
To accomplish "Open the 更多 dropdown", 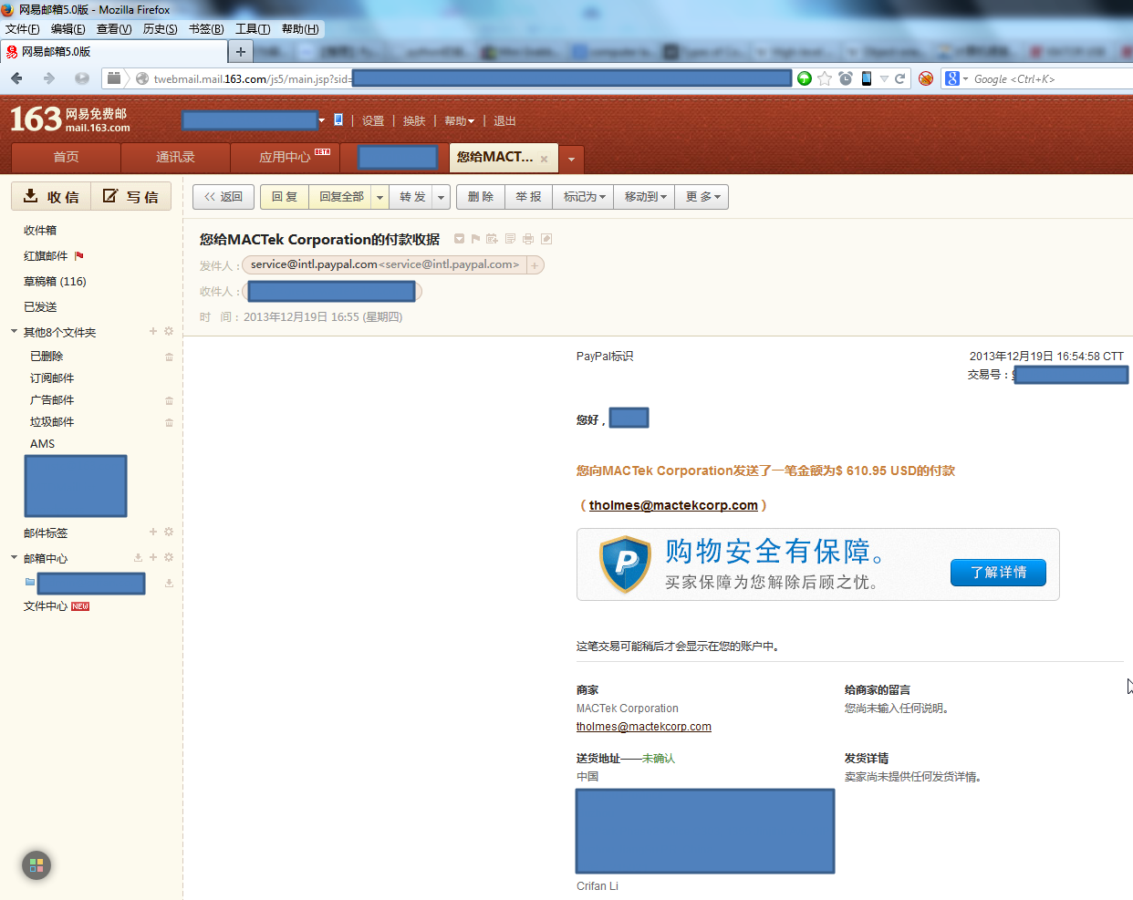I will click(702, 197).
